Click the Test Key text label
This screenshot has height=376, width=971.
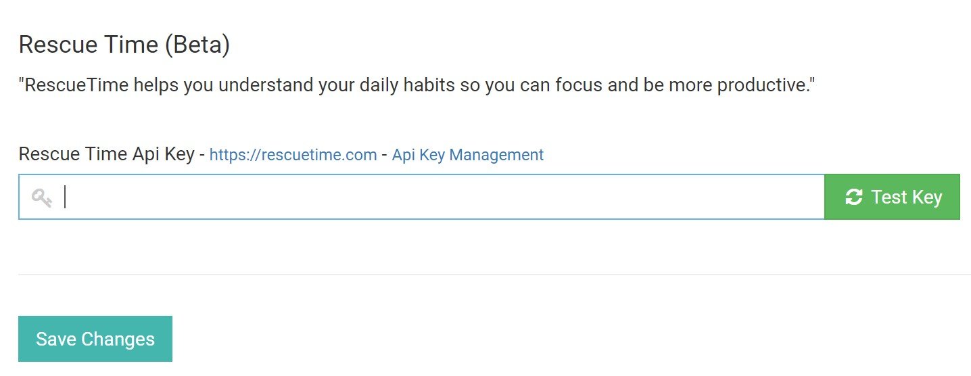coord(906,197)
